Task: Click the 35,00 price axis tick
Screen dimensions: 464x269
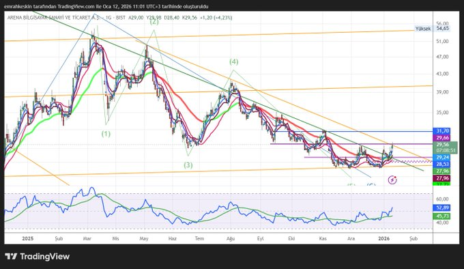Action: pos(442,113)
